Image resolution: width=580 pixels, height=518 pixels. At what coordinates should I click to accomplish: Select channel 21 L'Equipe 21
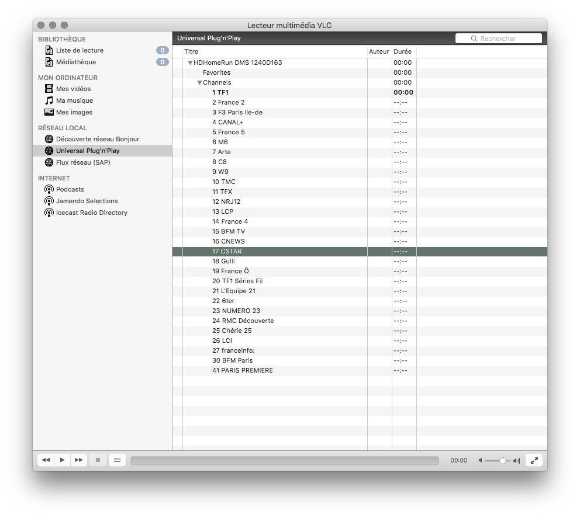(x=360, y=291)
